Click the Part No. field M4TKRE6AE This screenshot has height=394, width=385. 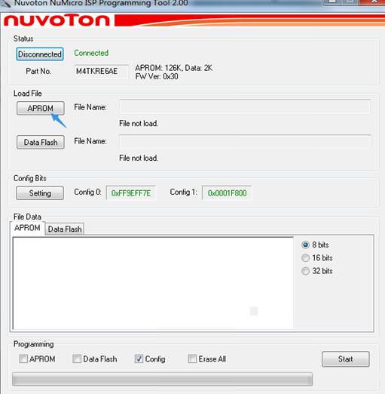click(101, 72)
